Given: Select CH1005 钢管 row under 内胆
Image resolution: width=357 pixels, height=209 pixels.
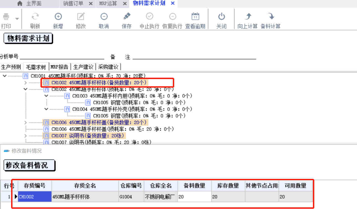Looking at the screenshot, I should (x=139, y=103).
